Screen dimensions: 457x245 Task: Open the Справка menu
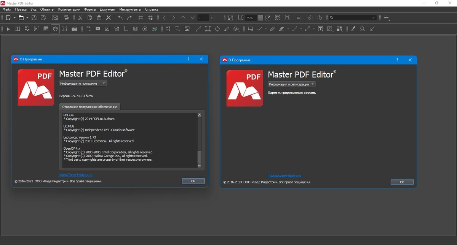click(x=152, y=9)
